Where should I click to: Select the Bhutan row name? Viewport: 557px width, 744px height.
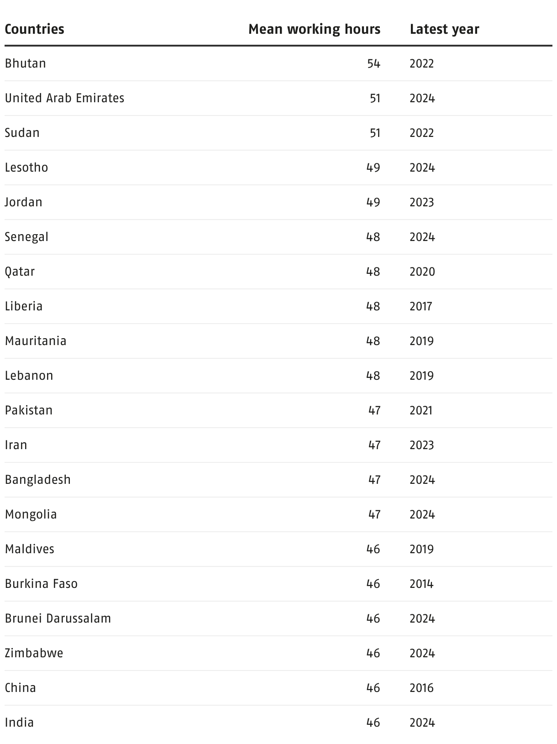click(26, 63)
